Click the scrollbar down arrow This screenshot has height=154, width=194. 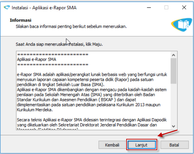pyautogui.click(x=174, y=126)
